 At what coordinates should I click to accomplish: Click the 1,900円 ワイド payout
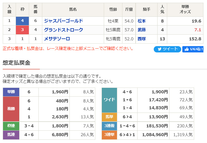[x=160, y=92]
